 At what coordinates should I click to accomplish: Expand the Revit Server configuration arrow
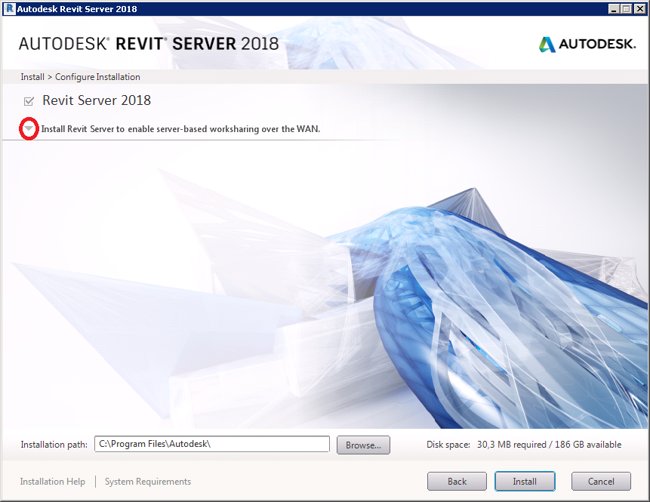[x=29, y=129]
